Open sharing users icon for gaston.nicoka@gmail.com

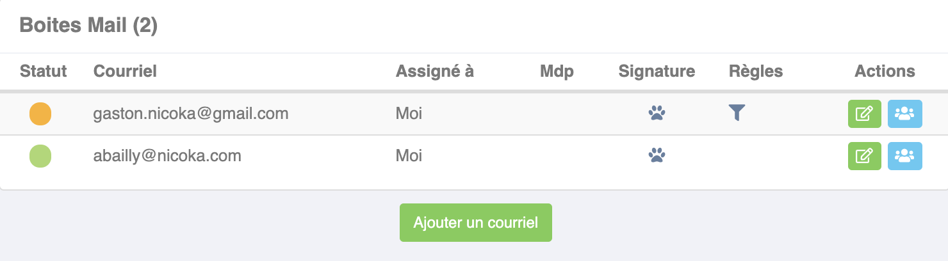point(904,115)
